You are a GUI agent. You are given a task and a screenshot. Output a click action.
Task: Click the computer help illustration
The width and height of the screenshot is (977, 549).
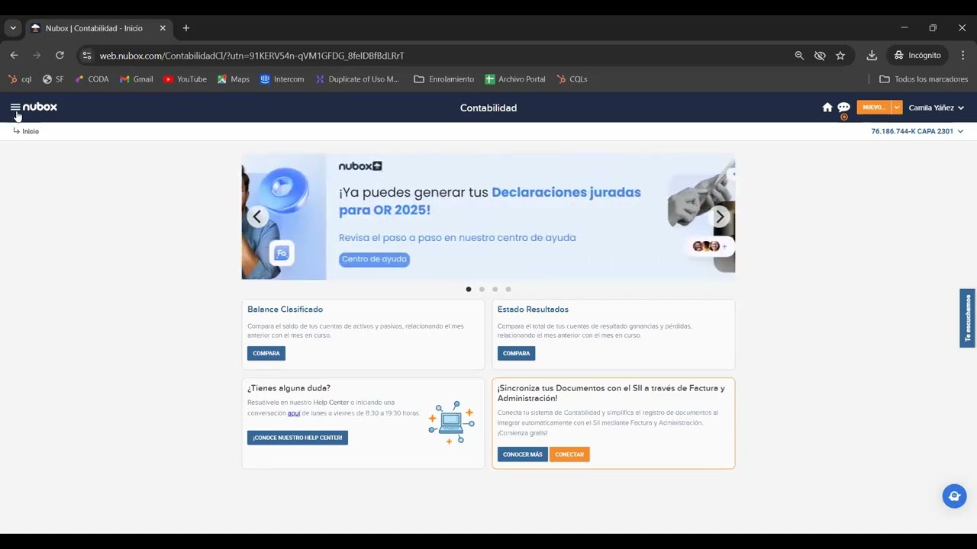(451, 422)
